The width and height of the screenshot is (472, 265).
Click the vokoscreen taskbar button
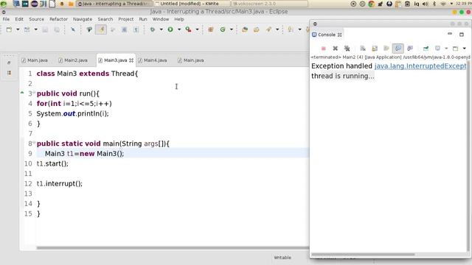pyautogui.click(x=270, y=4)
